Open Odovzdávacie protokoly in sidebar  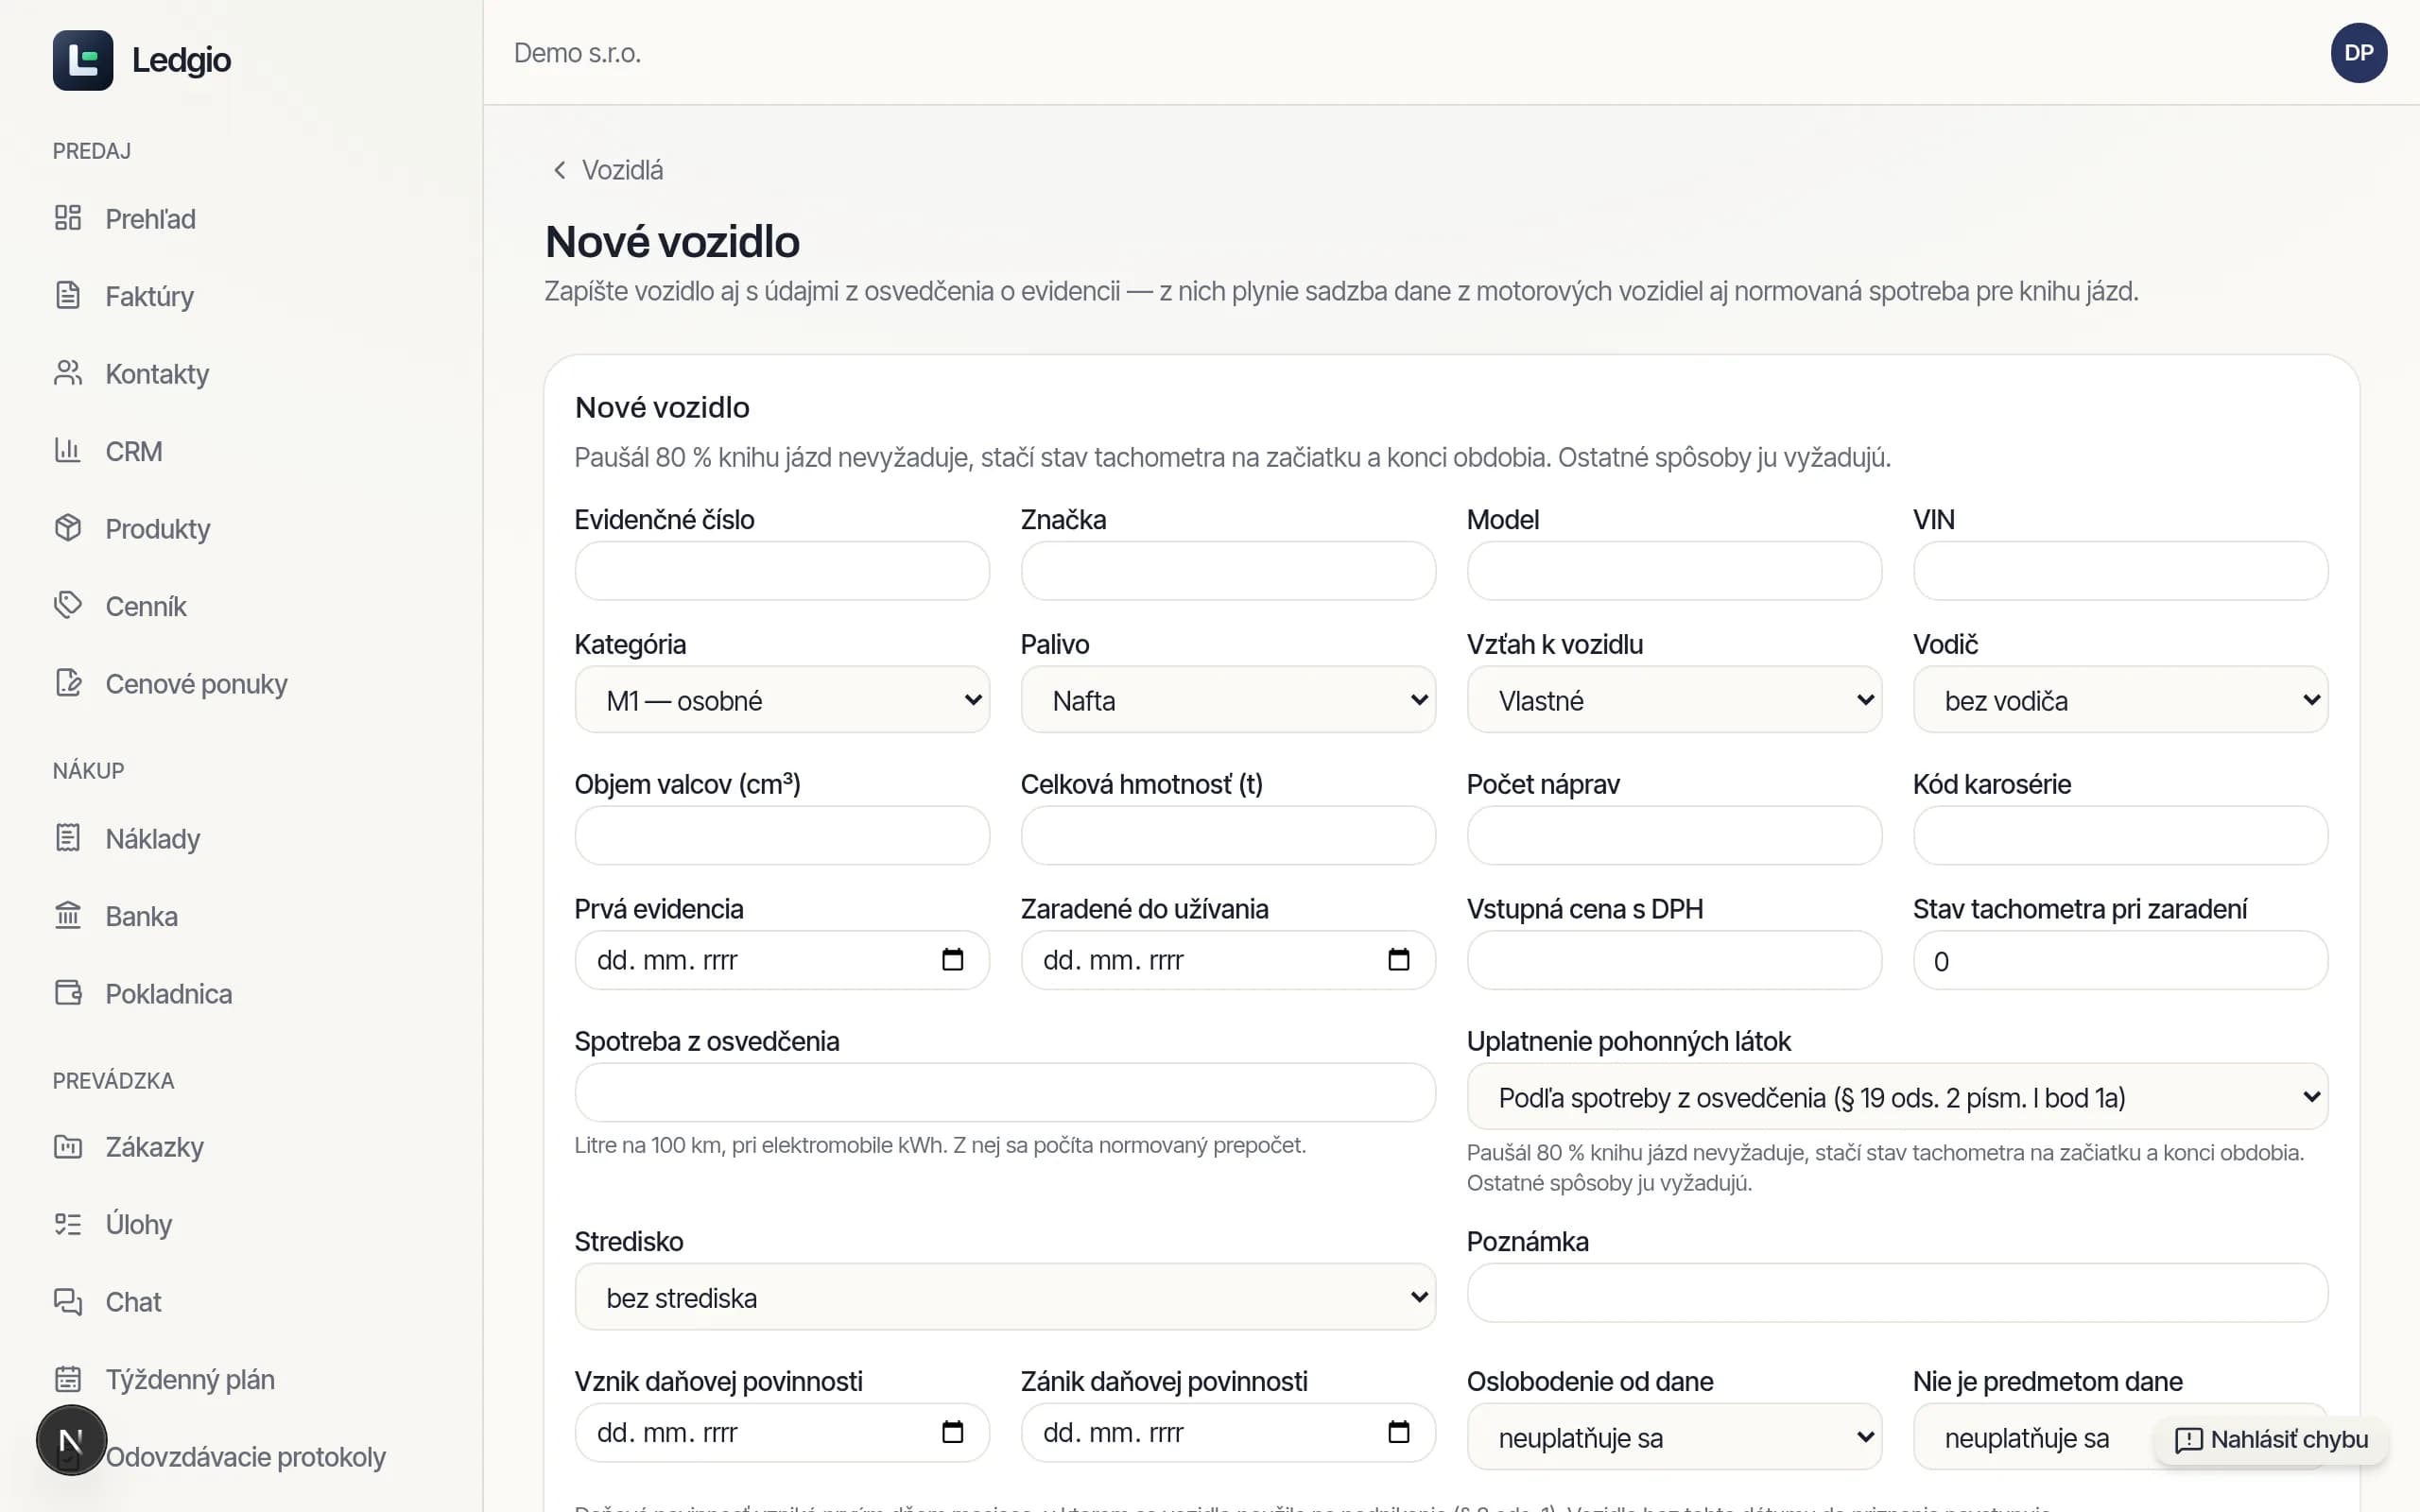245,1457
